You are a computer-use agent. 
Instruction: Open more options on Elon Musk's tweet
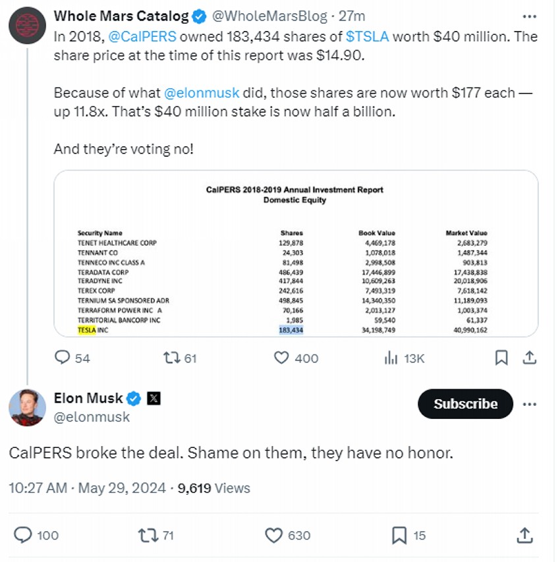[528, 403]
